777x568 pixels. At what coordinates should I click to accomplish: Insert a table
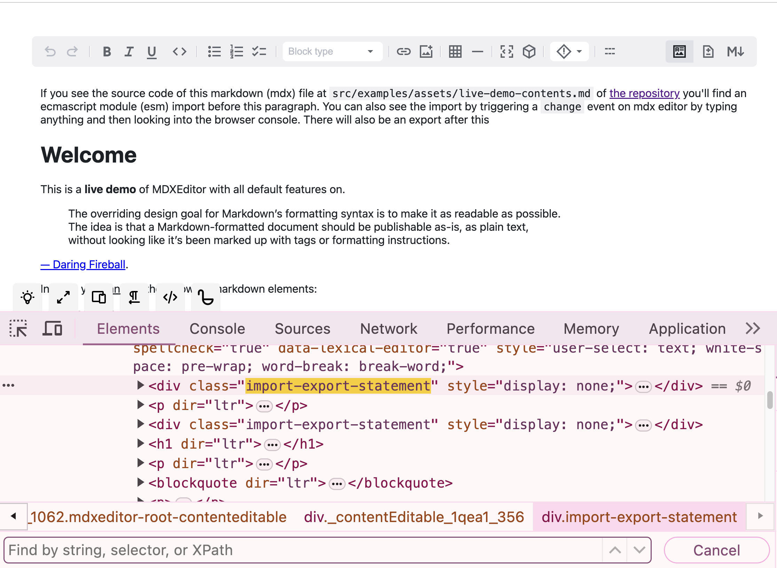(455, 52)
